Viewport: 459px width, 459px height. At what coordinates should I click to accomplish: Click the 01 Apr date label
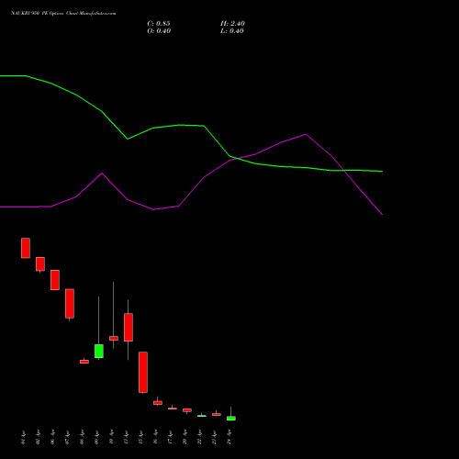[24, 437]
